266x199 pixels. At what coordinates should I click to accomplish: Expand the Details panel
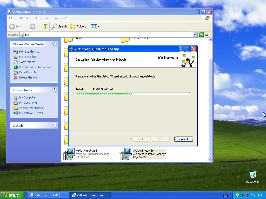coord(55,125)
